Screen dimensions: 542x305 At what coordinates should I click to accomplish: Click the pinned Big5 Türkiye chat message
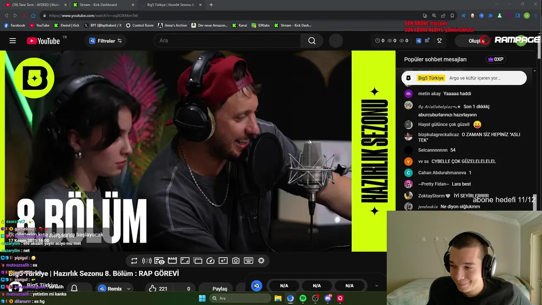[464, 78]
